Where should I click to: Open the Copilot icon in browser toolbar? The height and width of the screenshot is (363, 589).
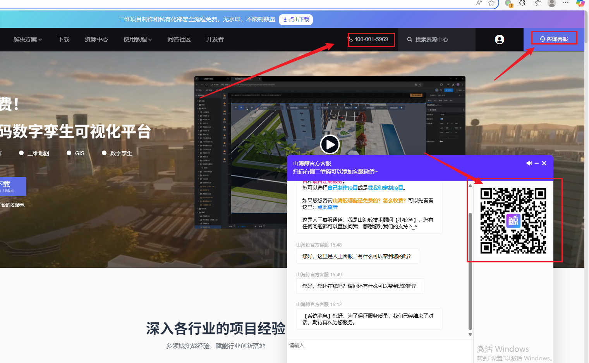[x=580, y=3]
